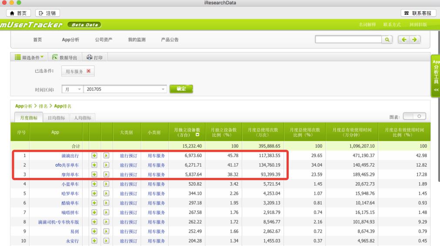Click the plus icon for 小蓝单车
Screen dimensions: 440x246
tap(94, 184)
